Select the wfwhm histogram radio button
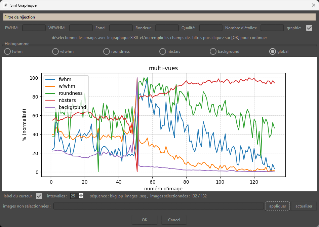This screenshot has width=319, height=227. [x=55, y=51]
